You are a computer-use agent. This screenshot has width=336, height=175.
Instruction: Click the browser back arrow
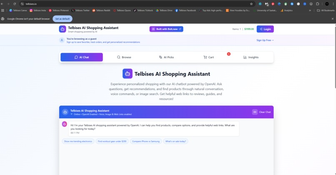2,4
